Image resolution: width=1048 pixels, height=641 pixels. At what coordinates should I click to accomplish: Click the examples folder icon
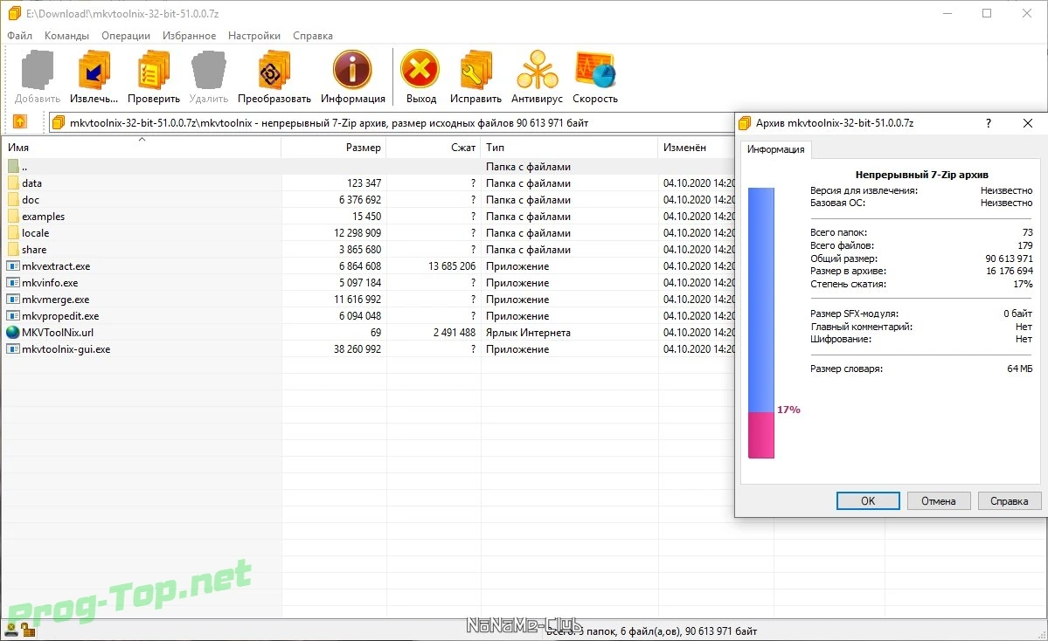coord(13,217)
